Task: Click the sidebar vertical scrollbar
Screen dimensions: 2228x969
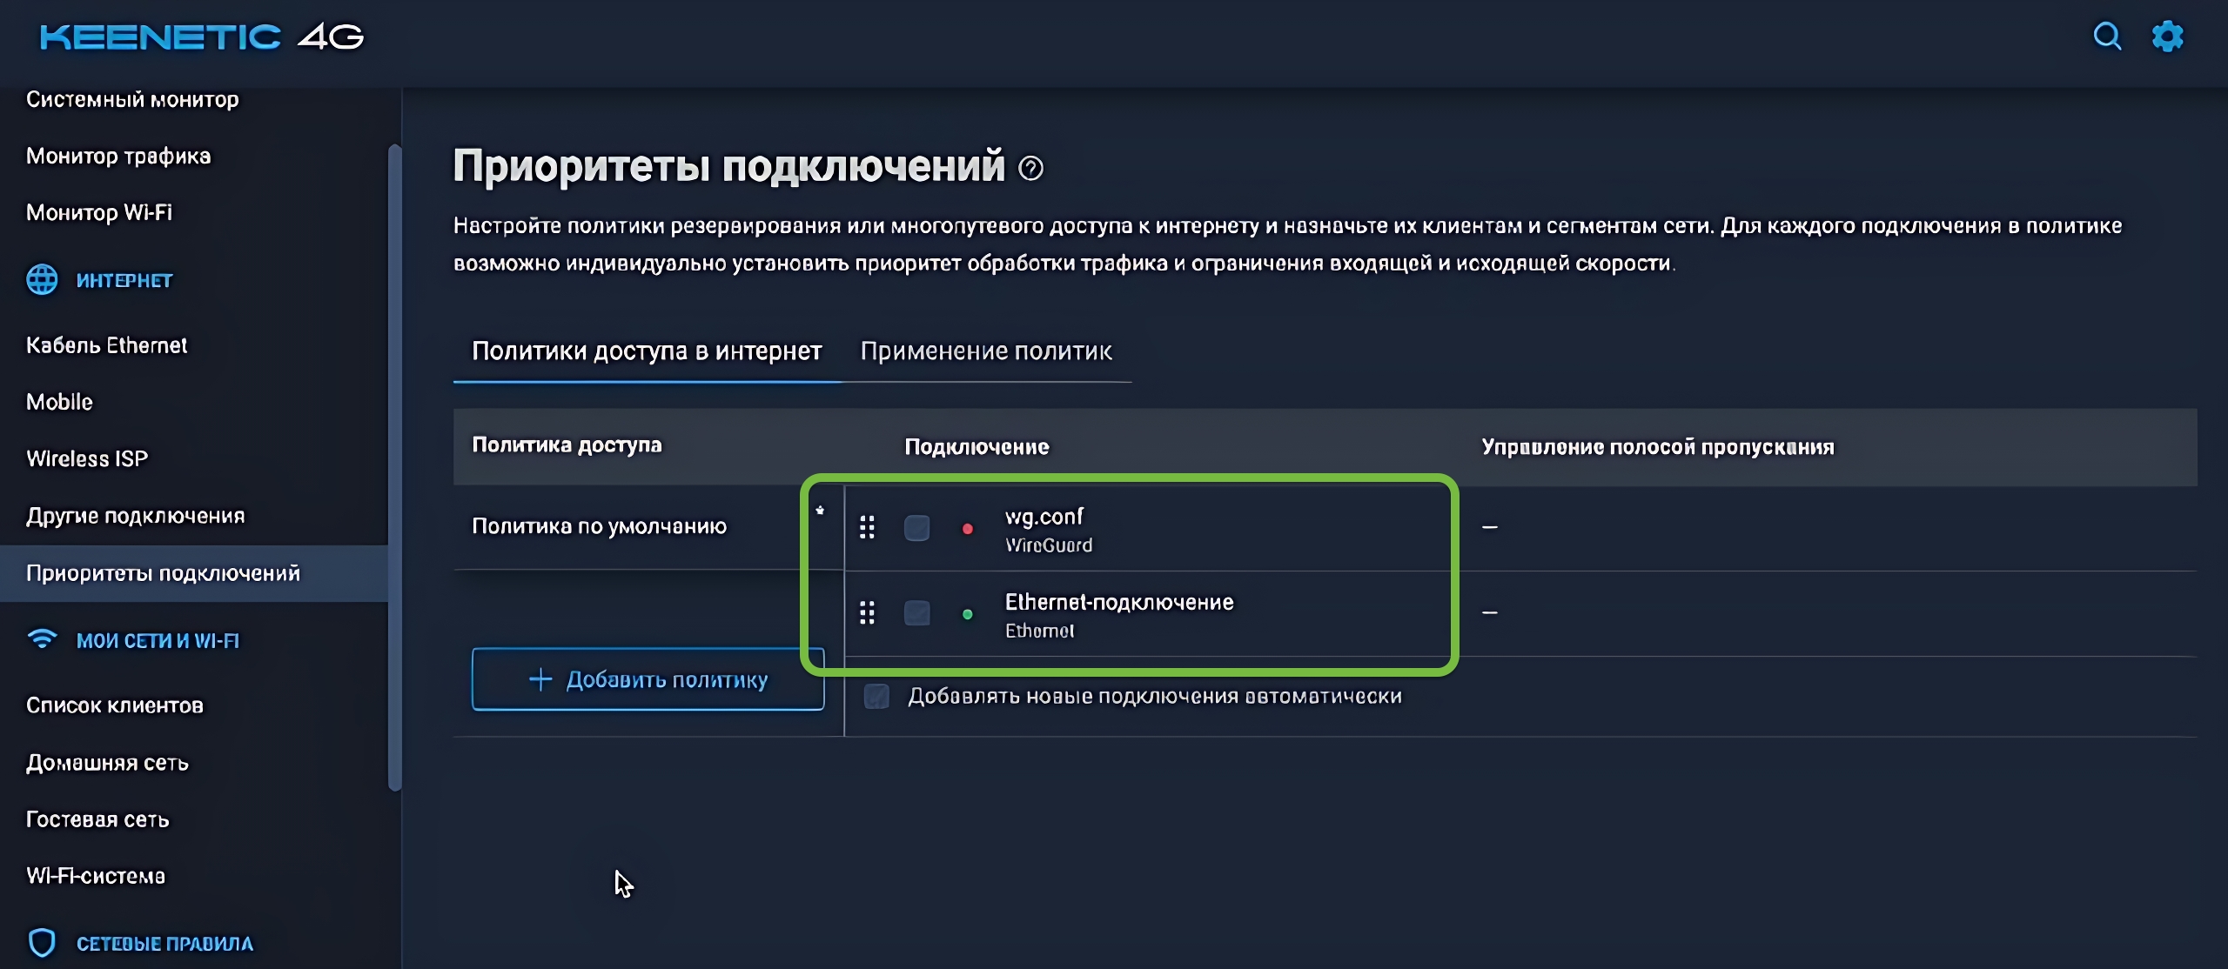Action: 394,467
